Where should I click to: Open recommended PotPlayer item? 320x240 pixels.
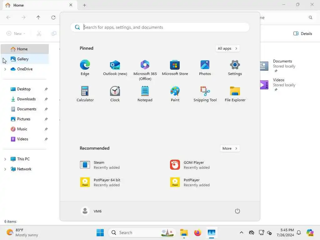pos(190,182)
